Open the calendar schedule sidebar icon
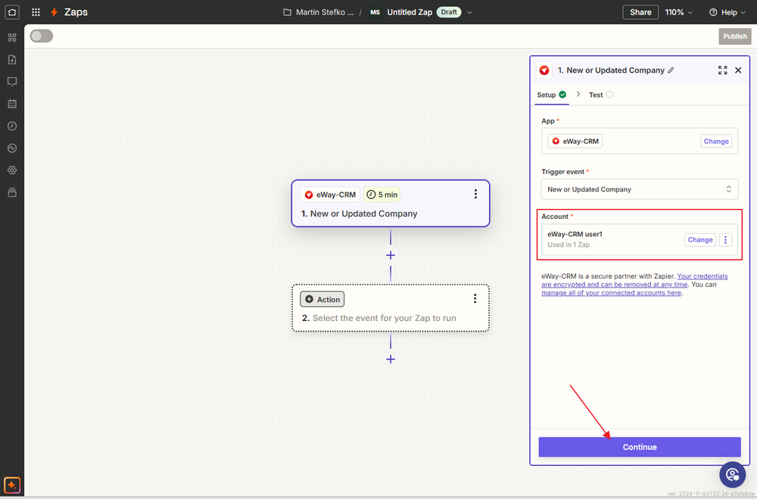 12,104
